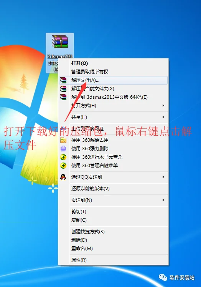Open 发送到(N) entry
Viewport: 201px width, 287px height.
(113, 200)
